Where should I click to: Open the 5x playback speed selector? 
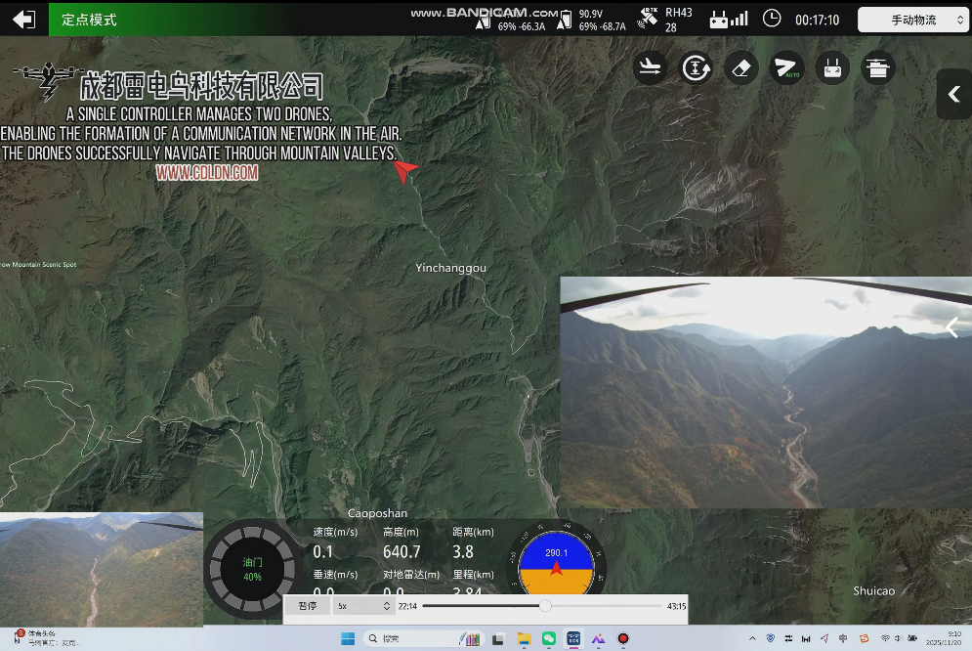coord(360,605)
